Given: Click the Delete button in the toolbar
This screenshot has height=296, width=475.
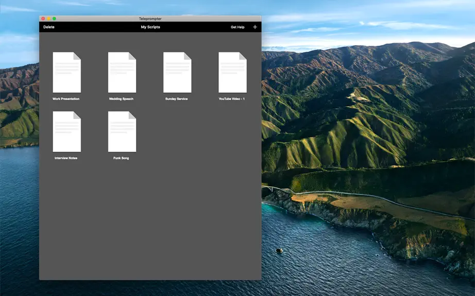Looking at the screenshot, I should pyautogui.click(x=49, y=27).
